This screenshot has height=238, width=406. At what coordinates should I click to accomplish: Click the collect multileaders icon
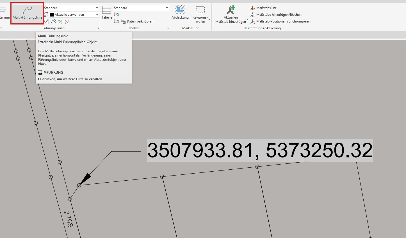click(53, 21)
